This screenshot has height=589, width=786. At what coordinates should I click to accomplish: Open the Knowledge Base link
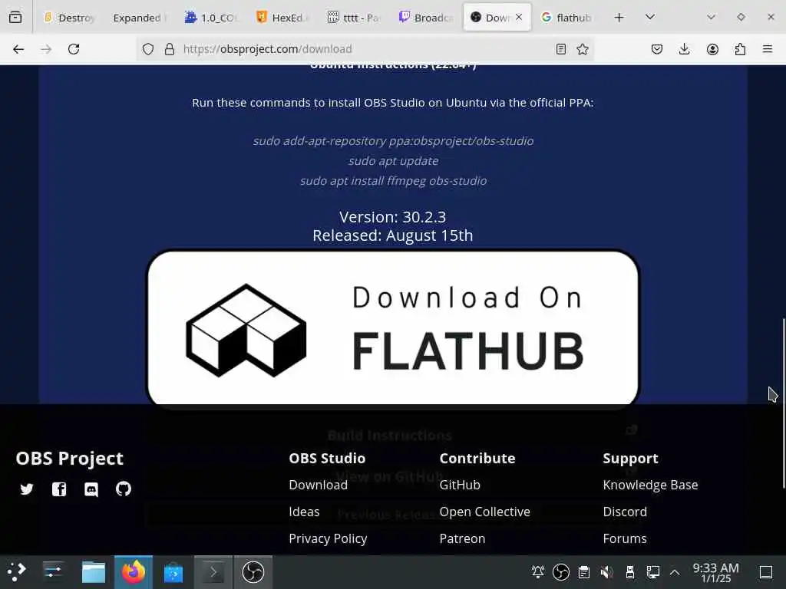(650, 485)
